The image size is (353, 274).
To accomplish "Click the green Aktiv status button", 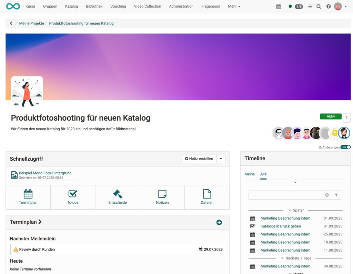I will point(330,116).
